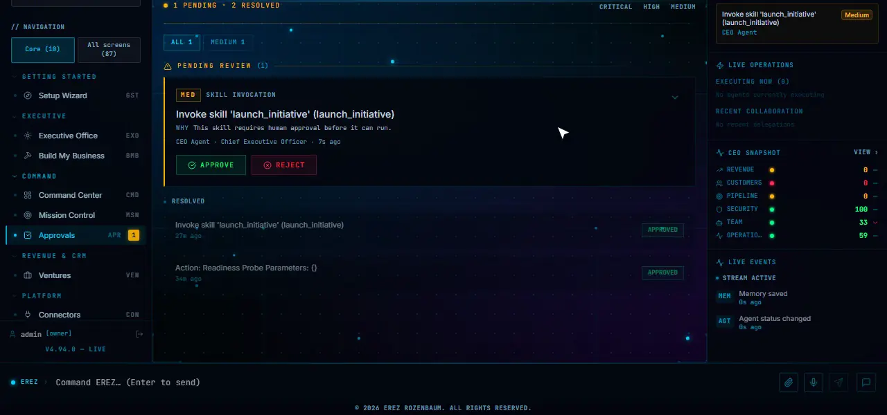Open the Setup Wizard compass icon
The height and width of the screenshot is (415, 887).
point(28,95)
